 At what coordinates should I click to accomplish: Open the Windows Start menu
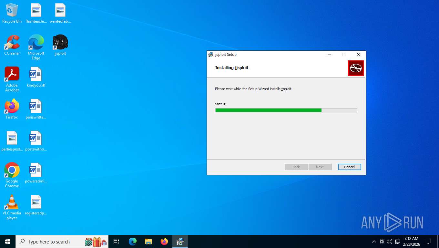8,242
